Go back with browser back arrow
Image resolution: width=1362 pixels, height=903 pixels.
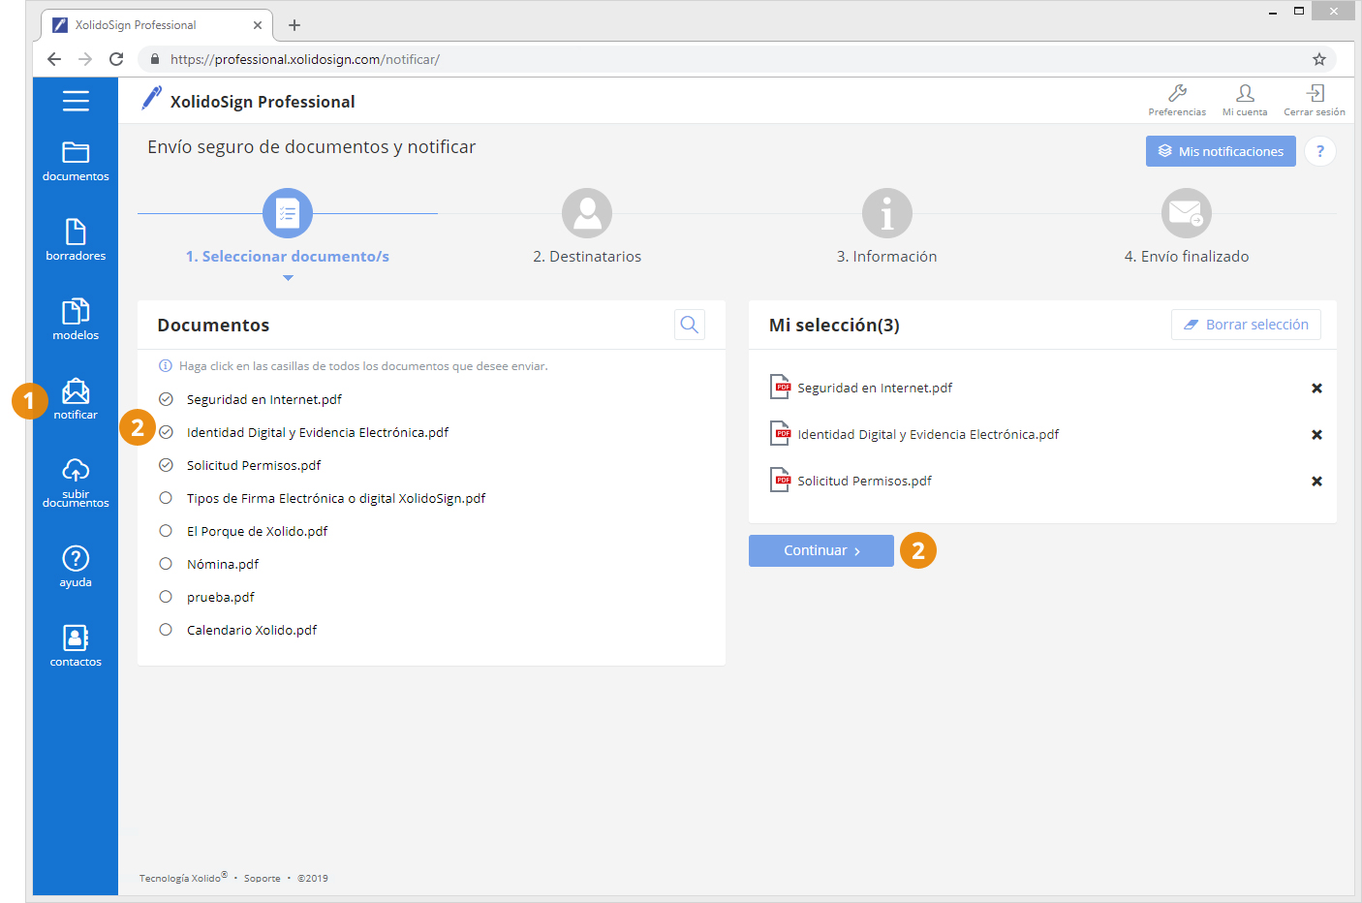coord(54,59)
